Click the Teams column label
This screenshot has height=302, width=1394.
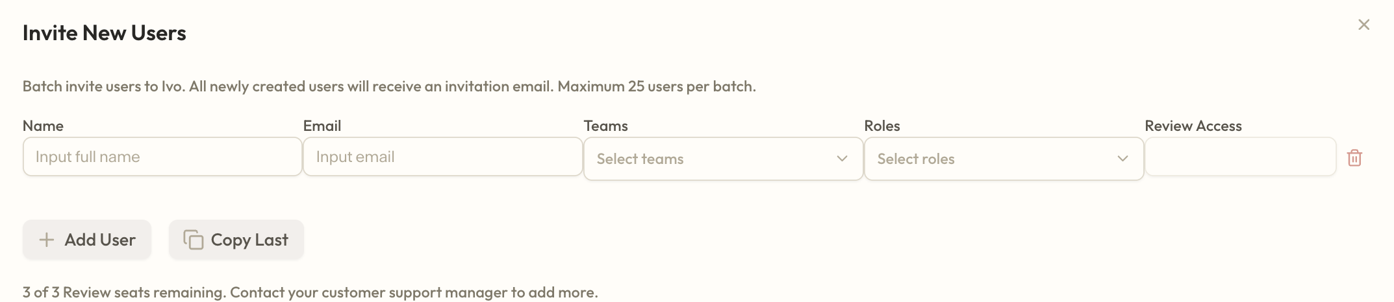(605, 126)
